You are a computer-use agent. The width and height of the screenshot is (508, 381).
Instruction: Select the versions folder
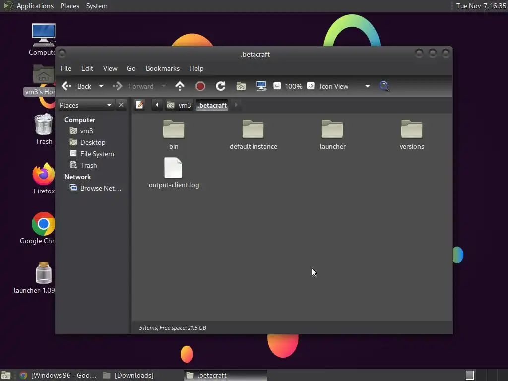click(412, 134)
